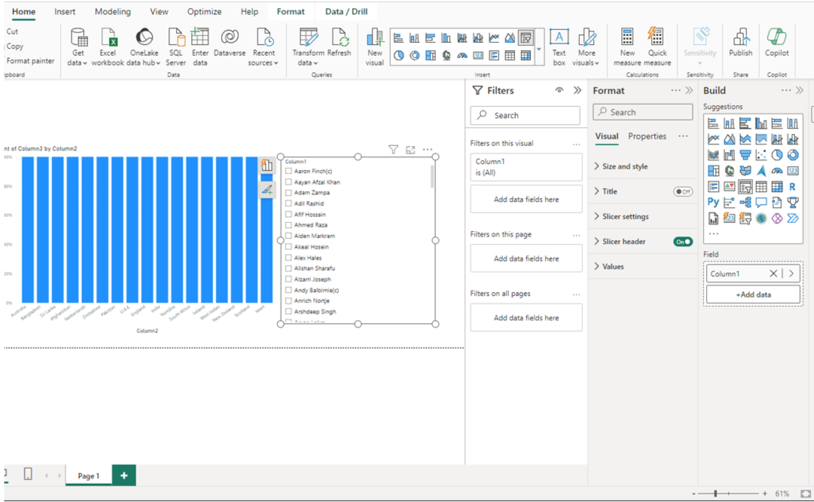814x502 pixels.
Task: Choose funnel chart in Build pane
Action: pos(745,155)
